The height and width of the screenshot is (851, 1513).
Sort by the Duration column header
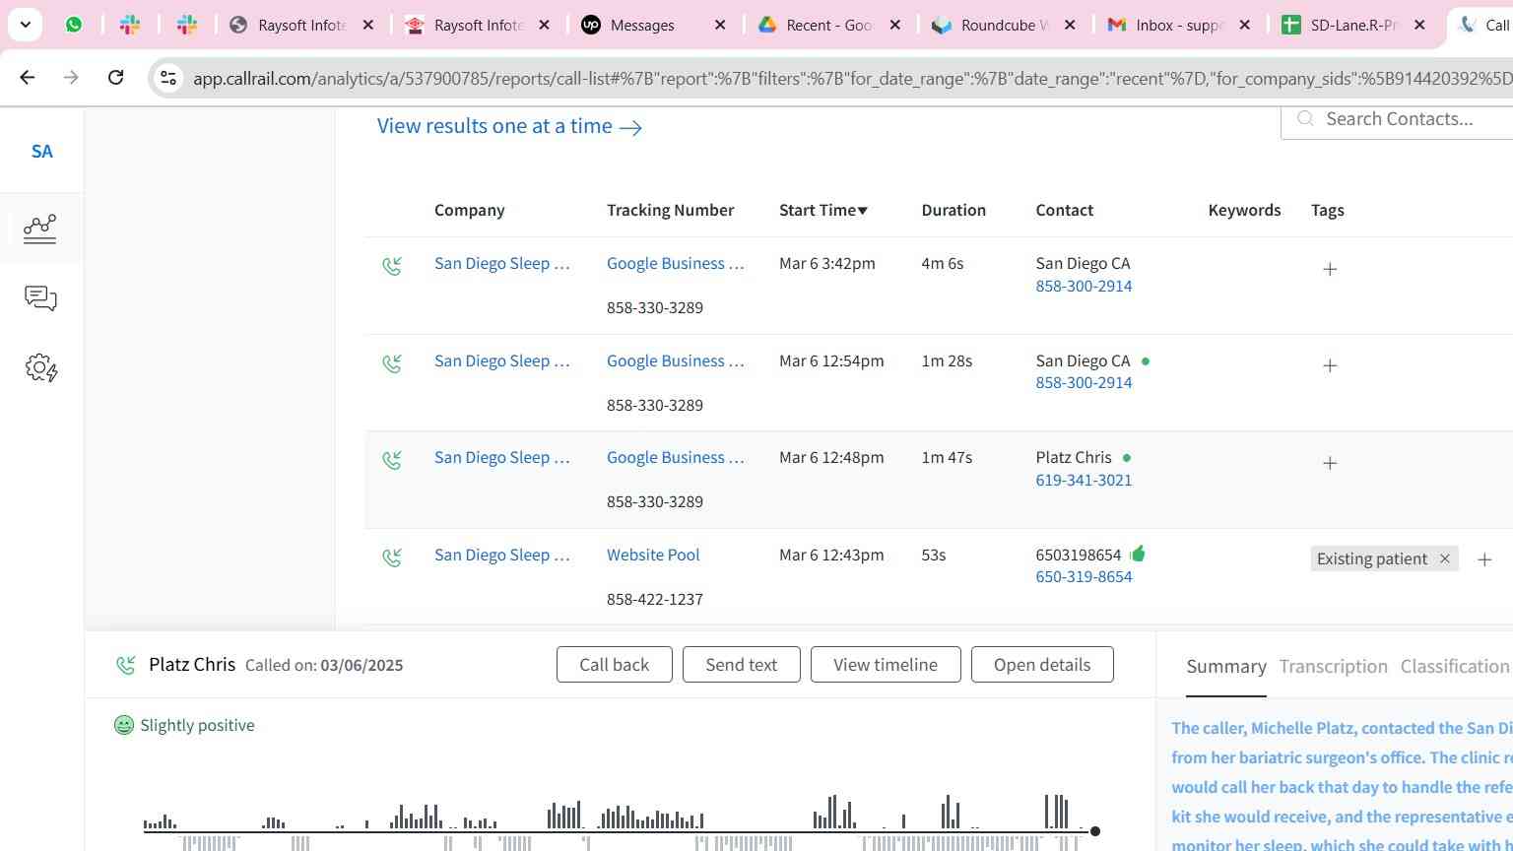point(954,210)
